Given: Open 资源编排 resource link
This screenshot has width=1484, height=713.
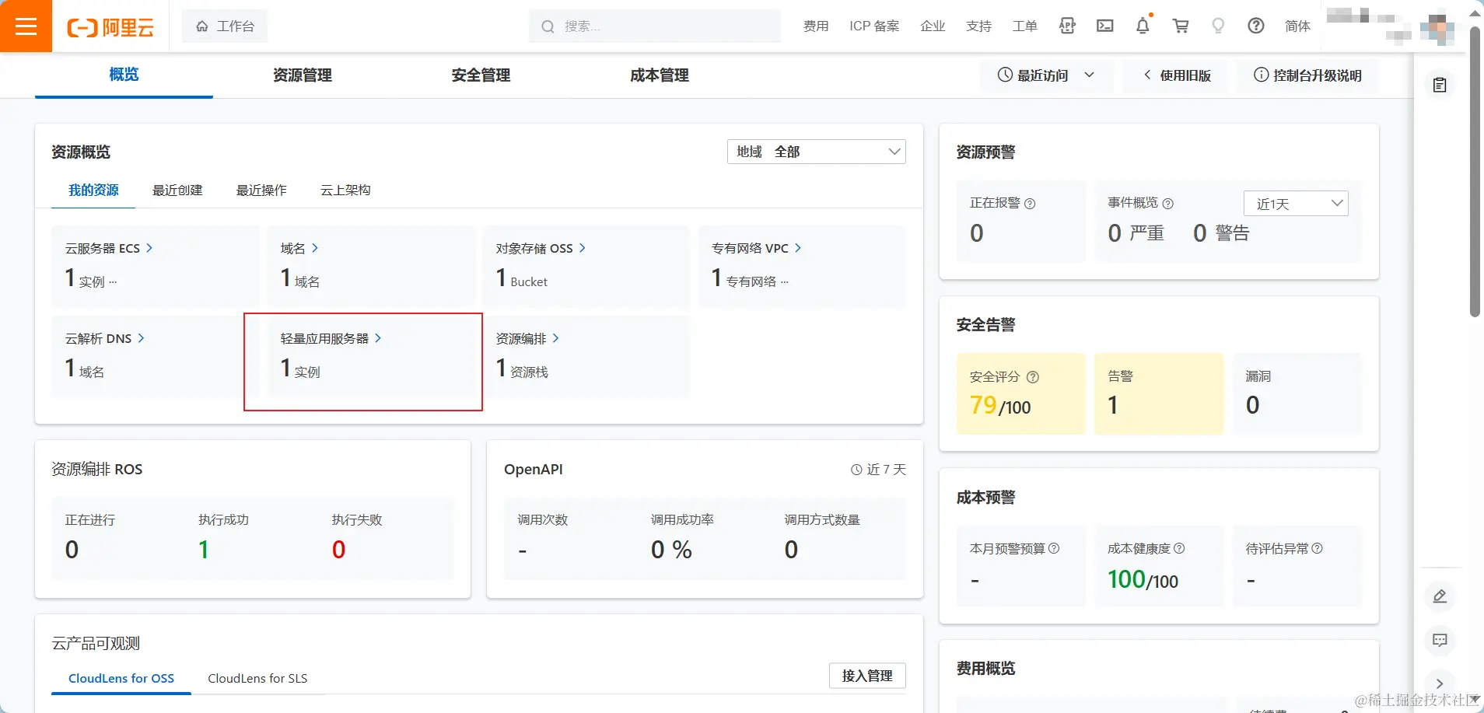Looking at the screenshot, I should [527, 338].
